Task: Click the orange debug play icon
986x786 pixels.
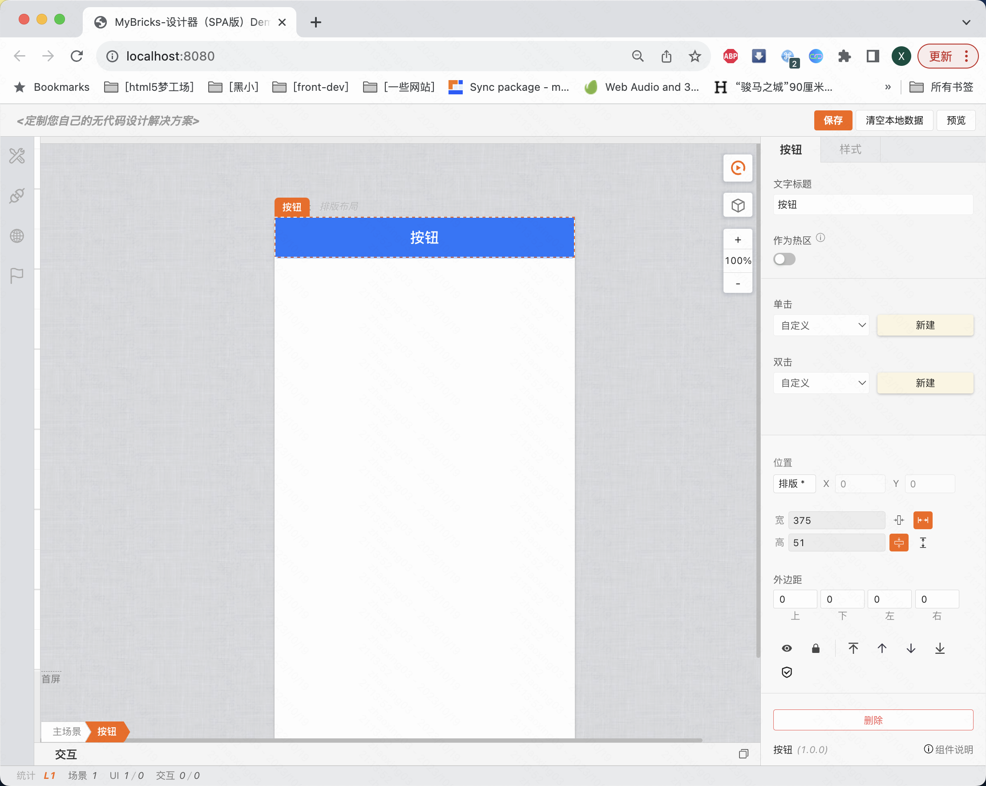Action: (738, 168)
